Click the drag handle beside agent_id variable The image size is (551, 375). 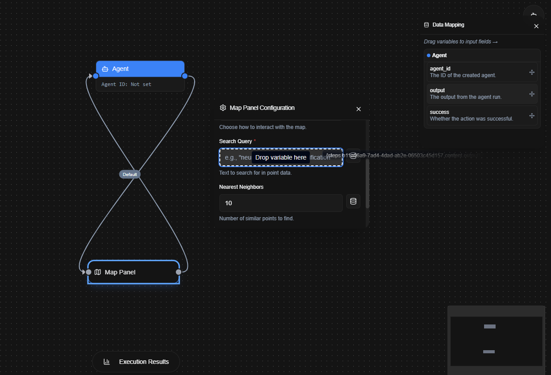[531, 72]
